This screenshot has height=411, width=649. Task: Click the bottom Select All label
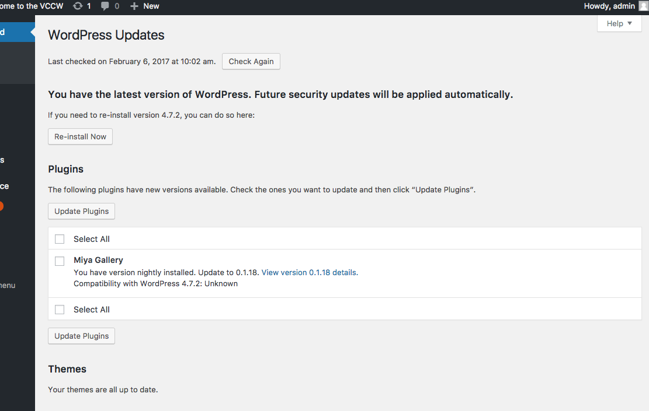point(92,310)
